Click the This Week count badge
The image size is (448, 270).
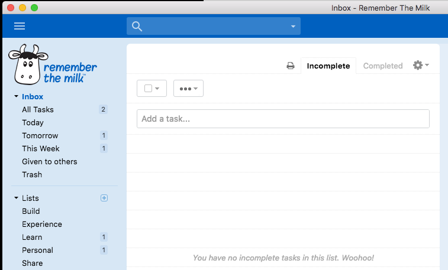pos(104,148)
